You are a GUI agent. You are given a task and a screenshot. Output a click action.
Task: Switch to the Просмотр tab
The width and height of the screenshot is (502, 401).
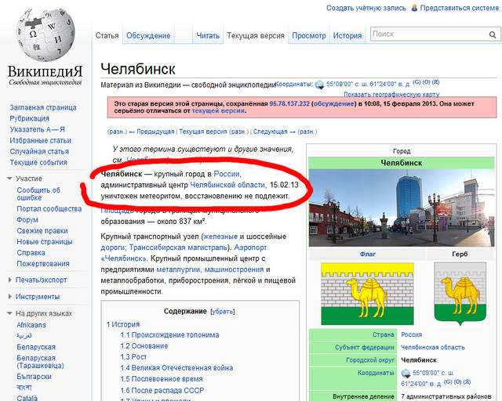(x=308, y=35)
